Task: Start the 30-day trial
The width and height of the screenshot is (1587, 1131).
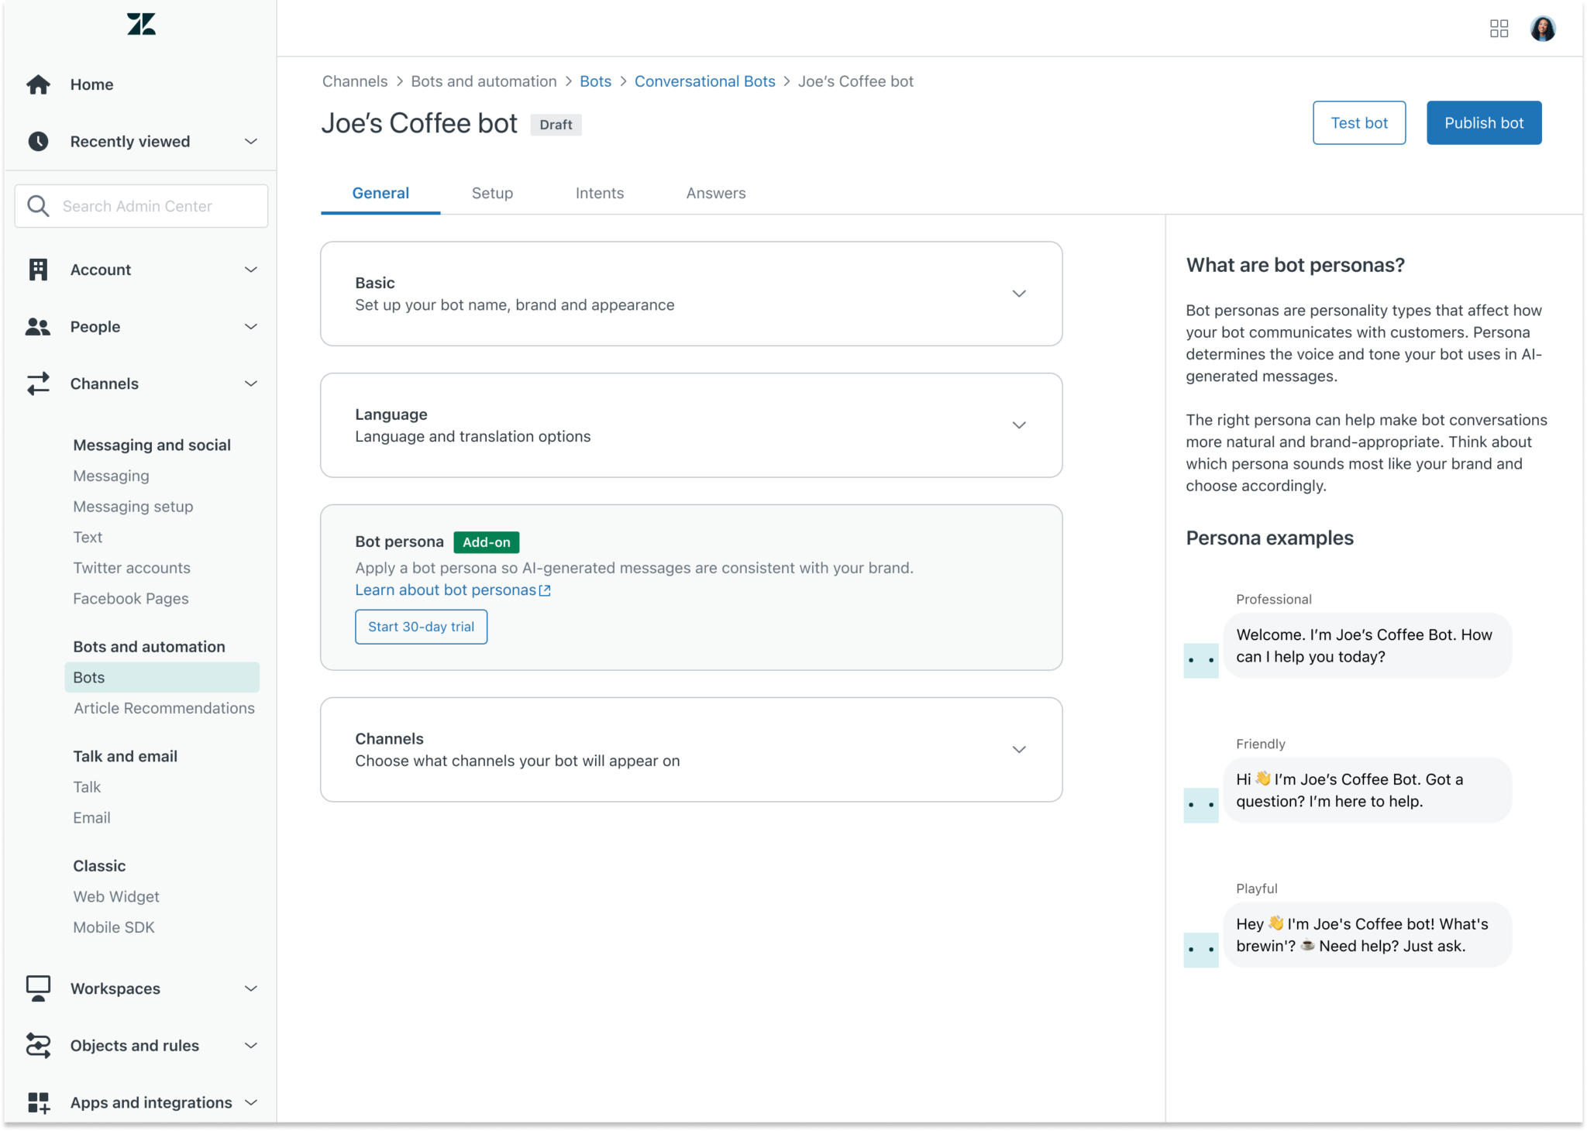Action: click(x=421, y=627)
